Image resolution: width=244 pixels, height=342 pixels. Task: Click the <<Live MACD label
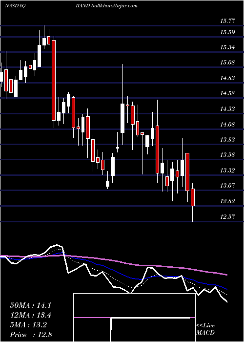[x=205, y=329]
